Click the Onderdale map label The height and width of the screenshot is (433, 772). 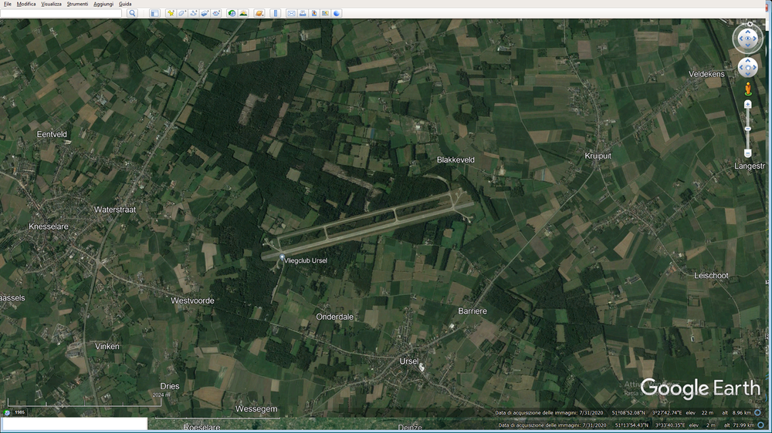click(334, 317)
